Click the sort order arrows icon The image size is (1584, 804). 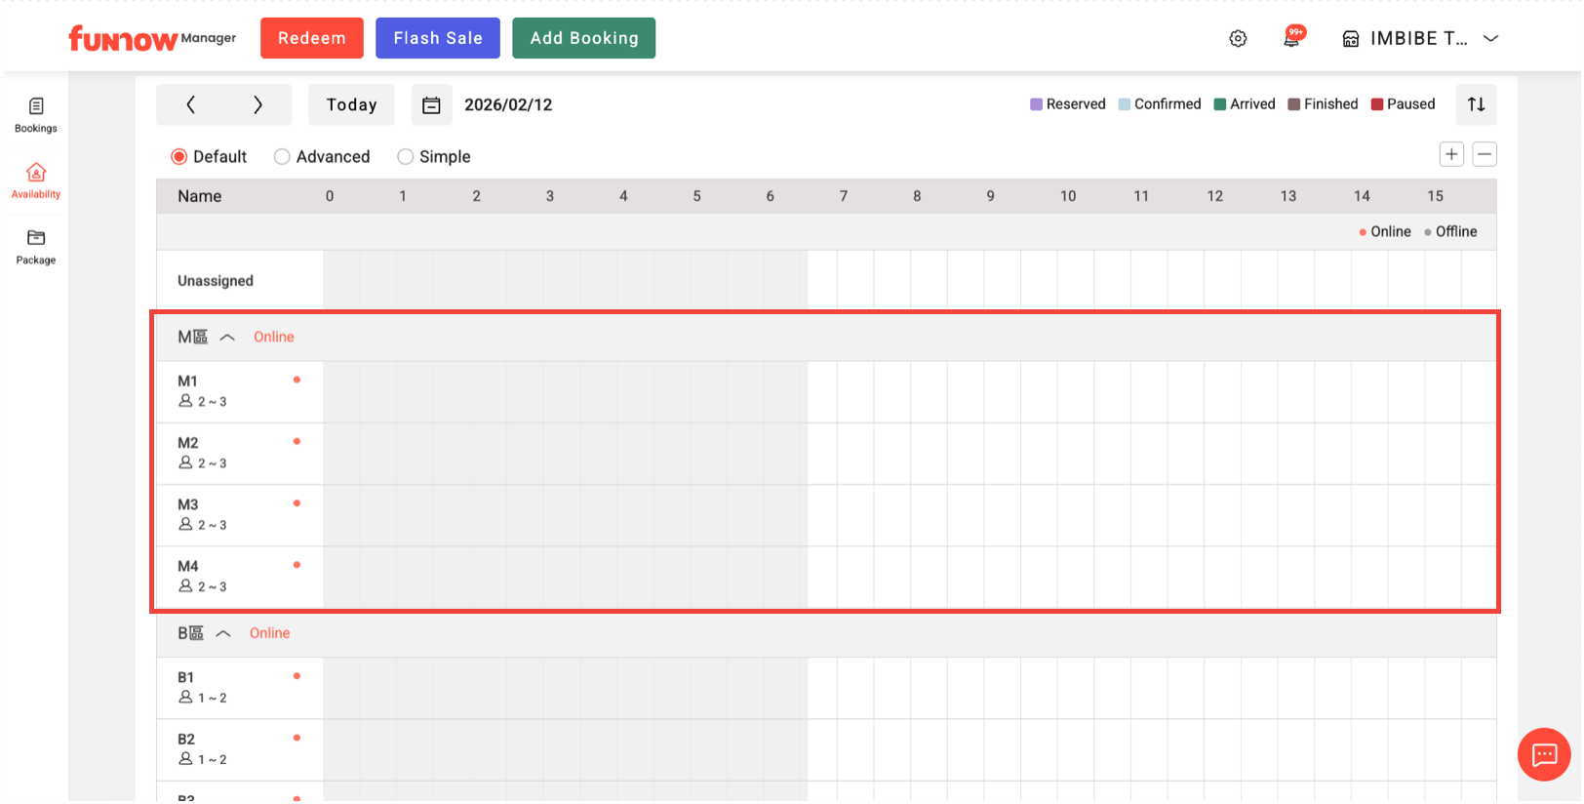click(1476, 104)
